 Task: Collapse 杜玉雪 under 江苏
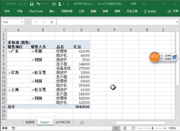pos(33,73)
